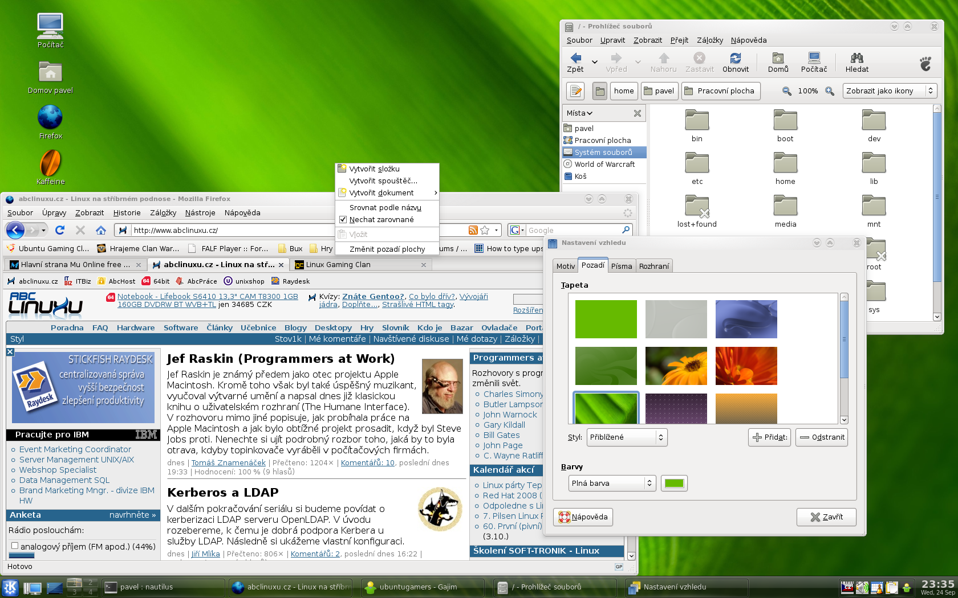The height and width of the screenshot is (598, 958).
Task: Switch to pavel : nautilus taskbar entry
Action: click(x=163, y=587)
